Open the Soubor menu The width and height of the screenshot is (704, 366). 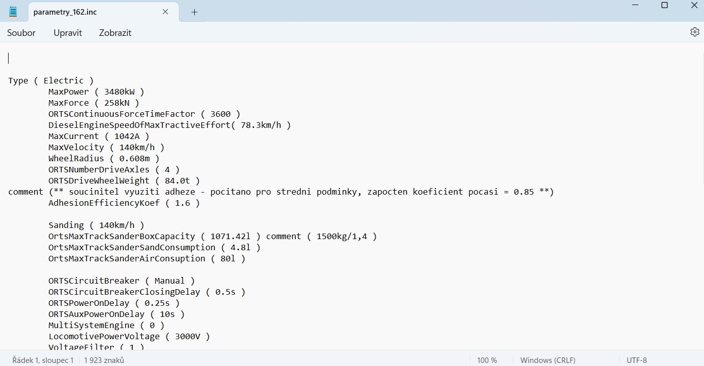coord(21,32)
